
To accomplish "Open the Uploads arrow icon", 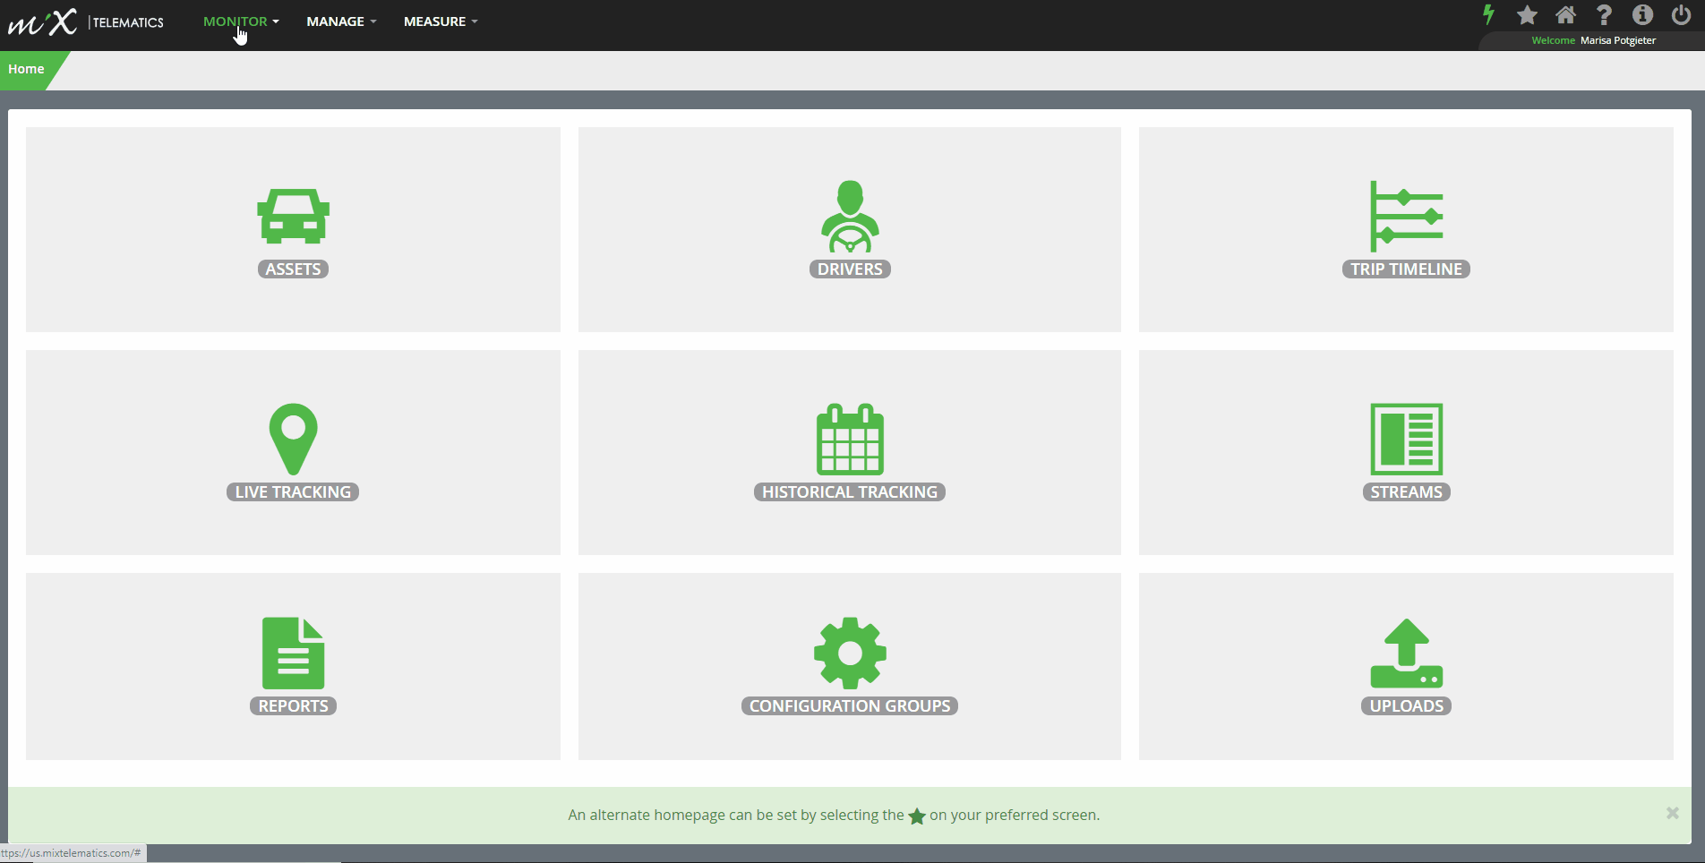I will click(1406, 653).
